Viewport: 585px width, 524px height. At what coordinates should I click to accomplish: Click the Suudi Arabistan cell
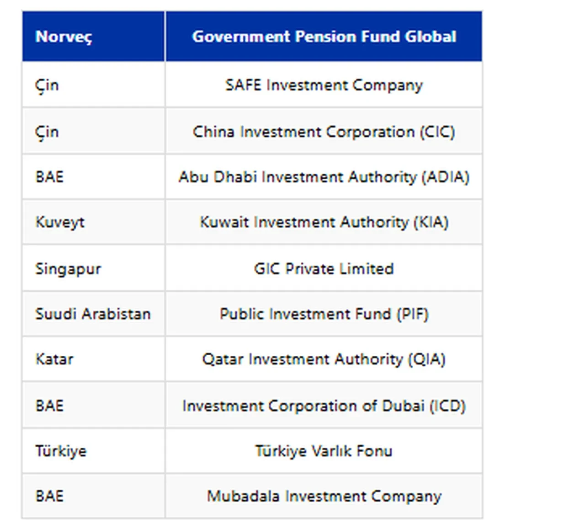pos(93,314)
